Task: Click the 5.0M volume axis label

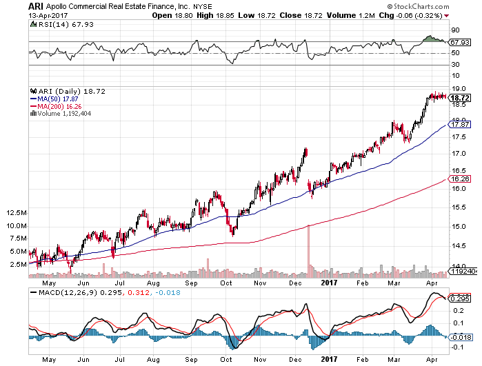Action: coord(18,251)
